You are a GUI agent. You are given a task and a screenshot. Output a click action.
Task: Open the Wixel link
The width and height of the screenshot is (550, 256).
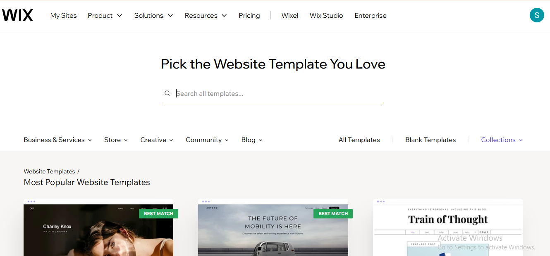click(290, 16)
